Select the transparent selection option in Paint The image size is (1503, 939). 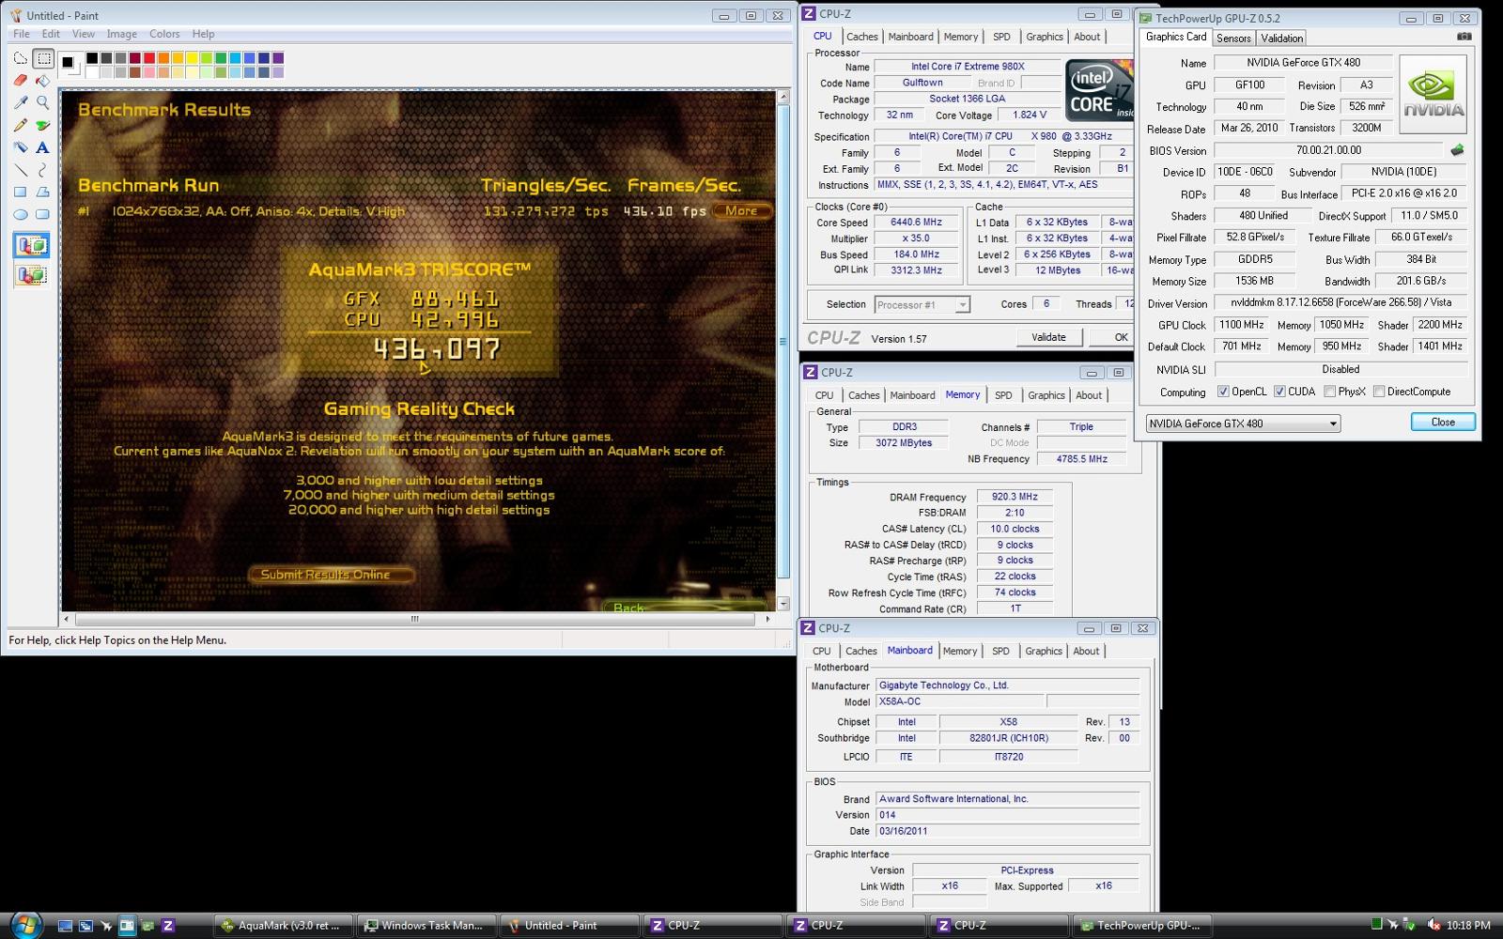(x=32, y=275)
